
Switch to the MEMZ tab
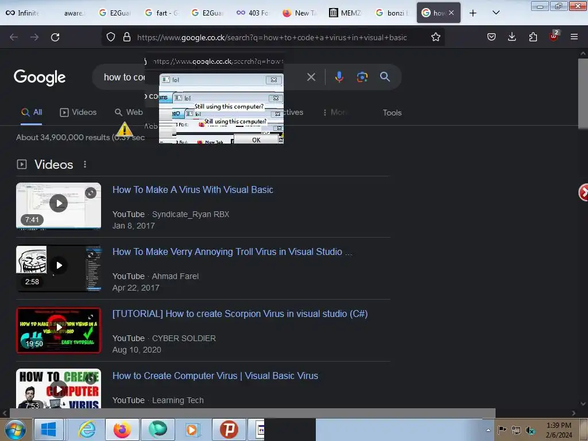pos(346,13)
